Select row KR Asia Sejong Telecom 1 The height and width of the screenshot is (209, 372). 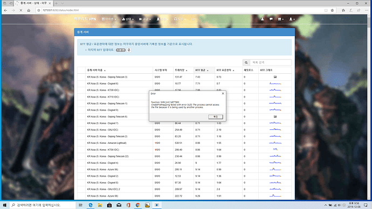[x=184, y=103]
